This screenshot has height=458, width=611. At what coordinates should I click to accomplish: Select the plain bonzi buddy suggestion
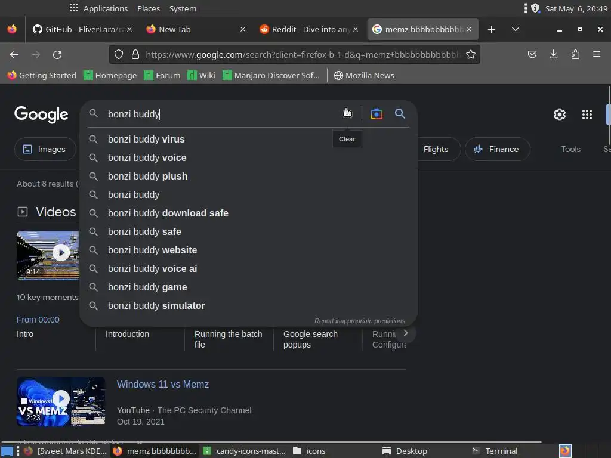pos(248,195)
